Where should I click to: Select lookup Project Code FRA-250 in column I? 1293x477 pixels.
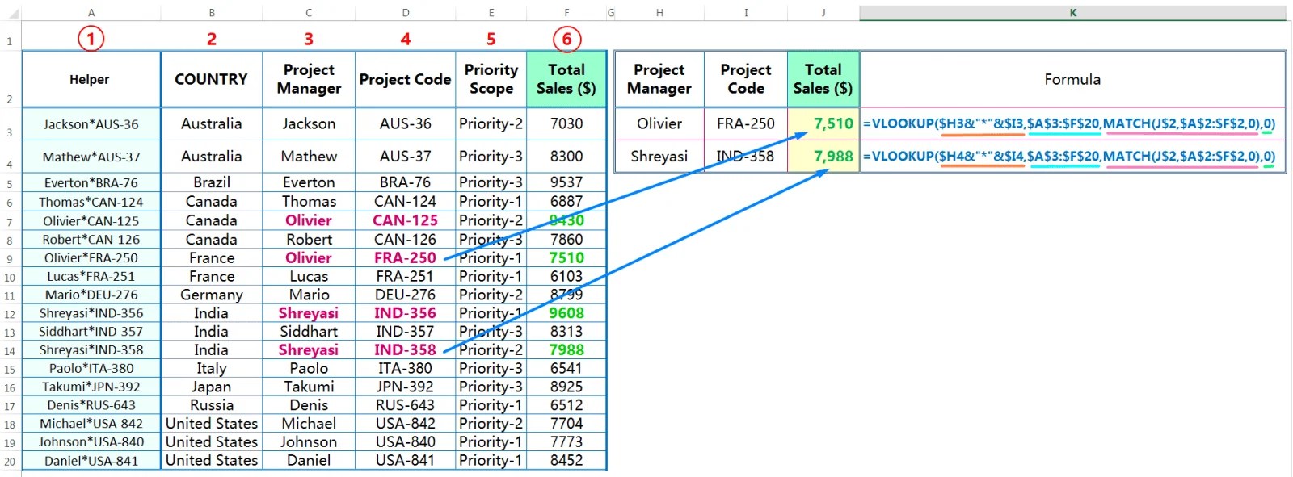coord(746,124)
